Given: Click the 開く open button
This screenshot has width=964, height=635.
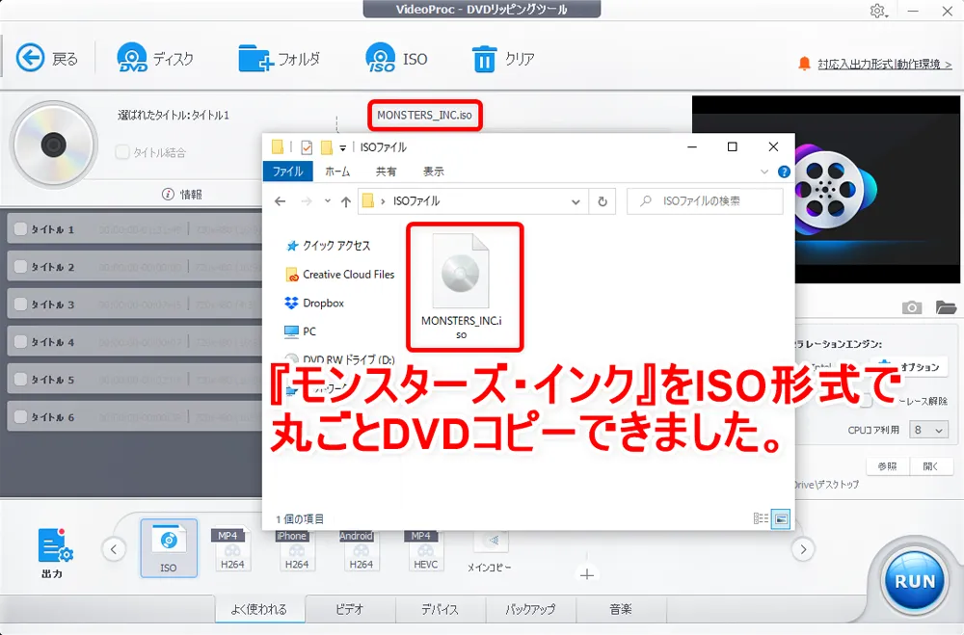Looking at the screenshot, I should [x=931, y=466].
